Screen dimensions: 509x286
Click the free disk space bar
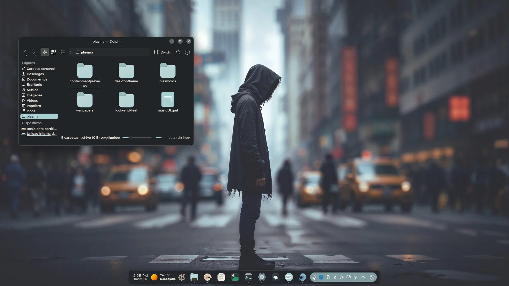[x=159, y=138]
